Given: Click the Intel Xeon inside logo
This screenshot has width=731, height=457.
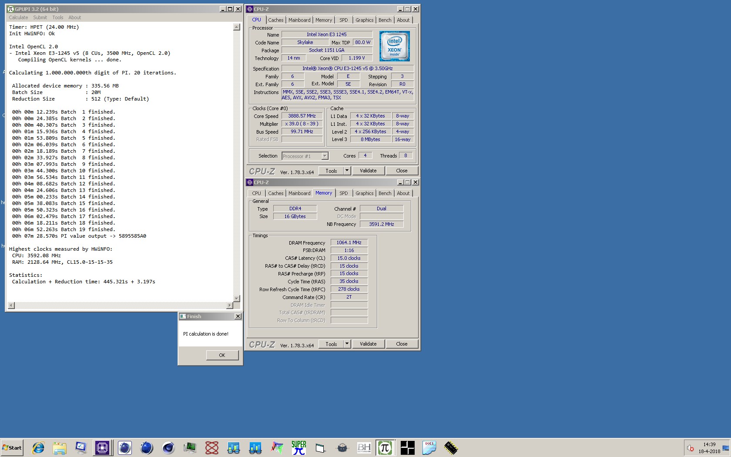Looking at the screenshot, I should [395, 46].
